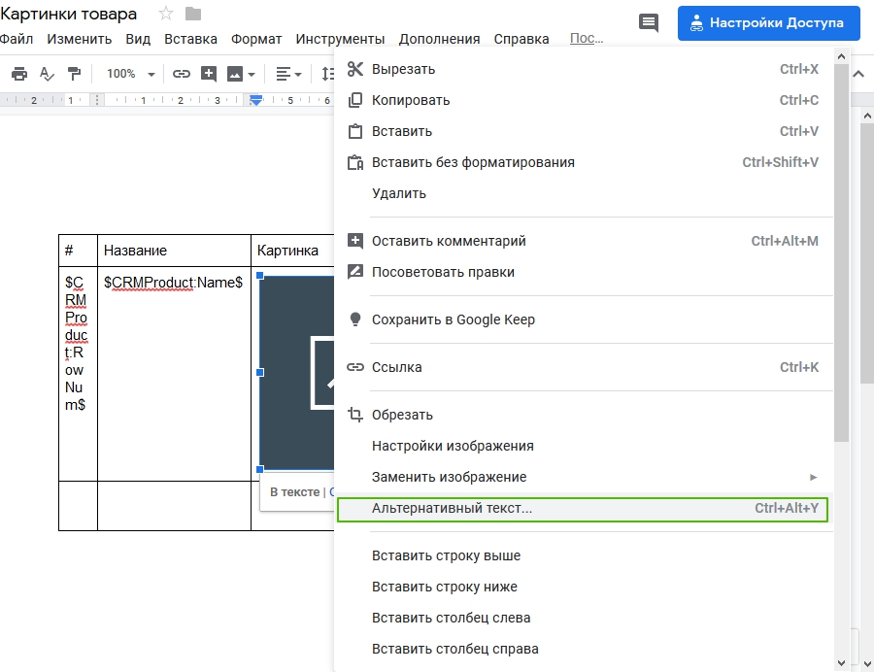Star the document Картинки товара
874x672 pixels.
[166, 14]
